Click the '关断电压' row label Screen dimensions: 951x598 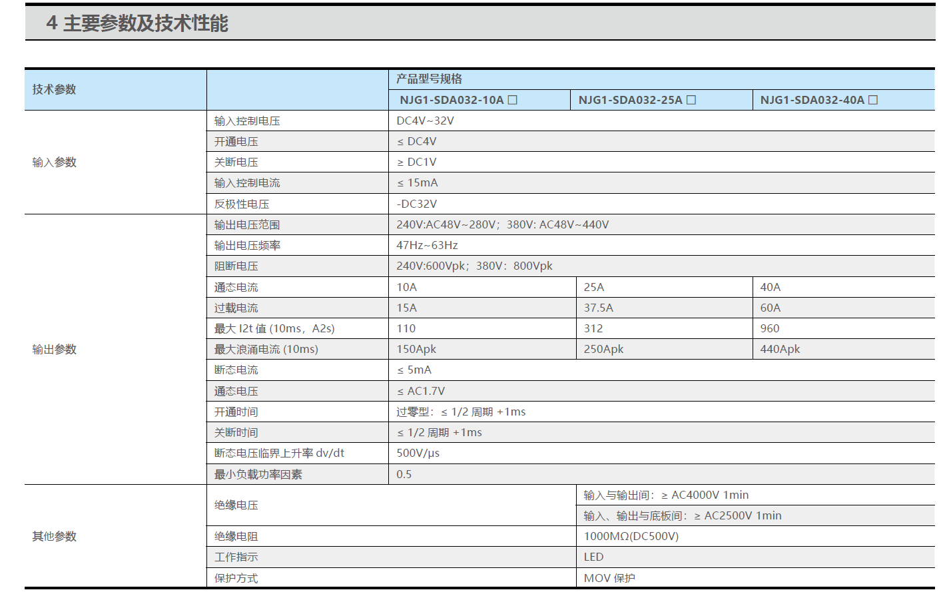[236, 162]
